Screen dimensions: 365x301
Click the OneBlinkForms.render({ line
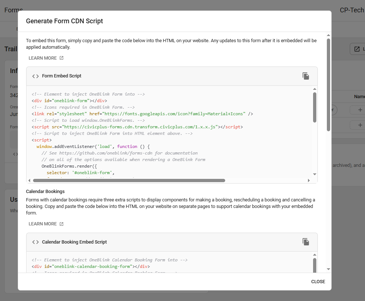69,166
